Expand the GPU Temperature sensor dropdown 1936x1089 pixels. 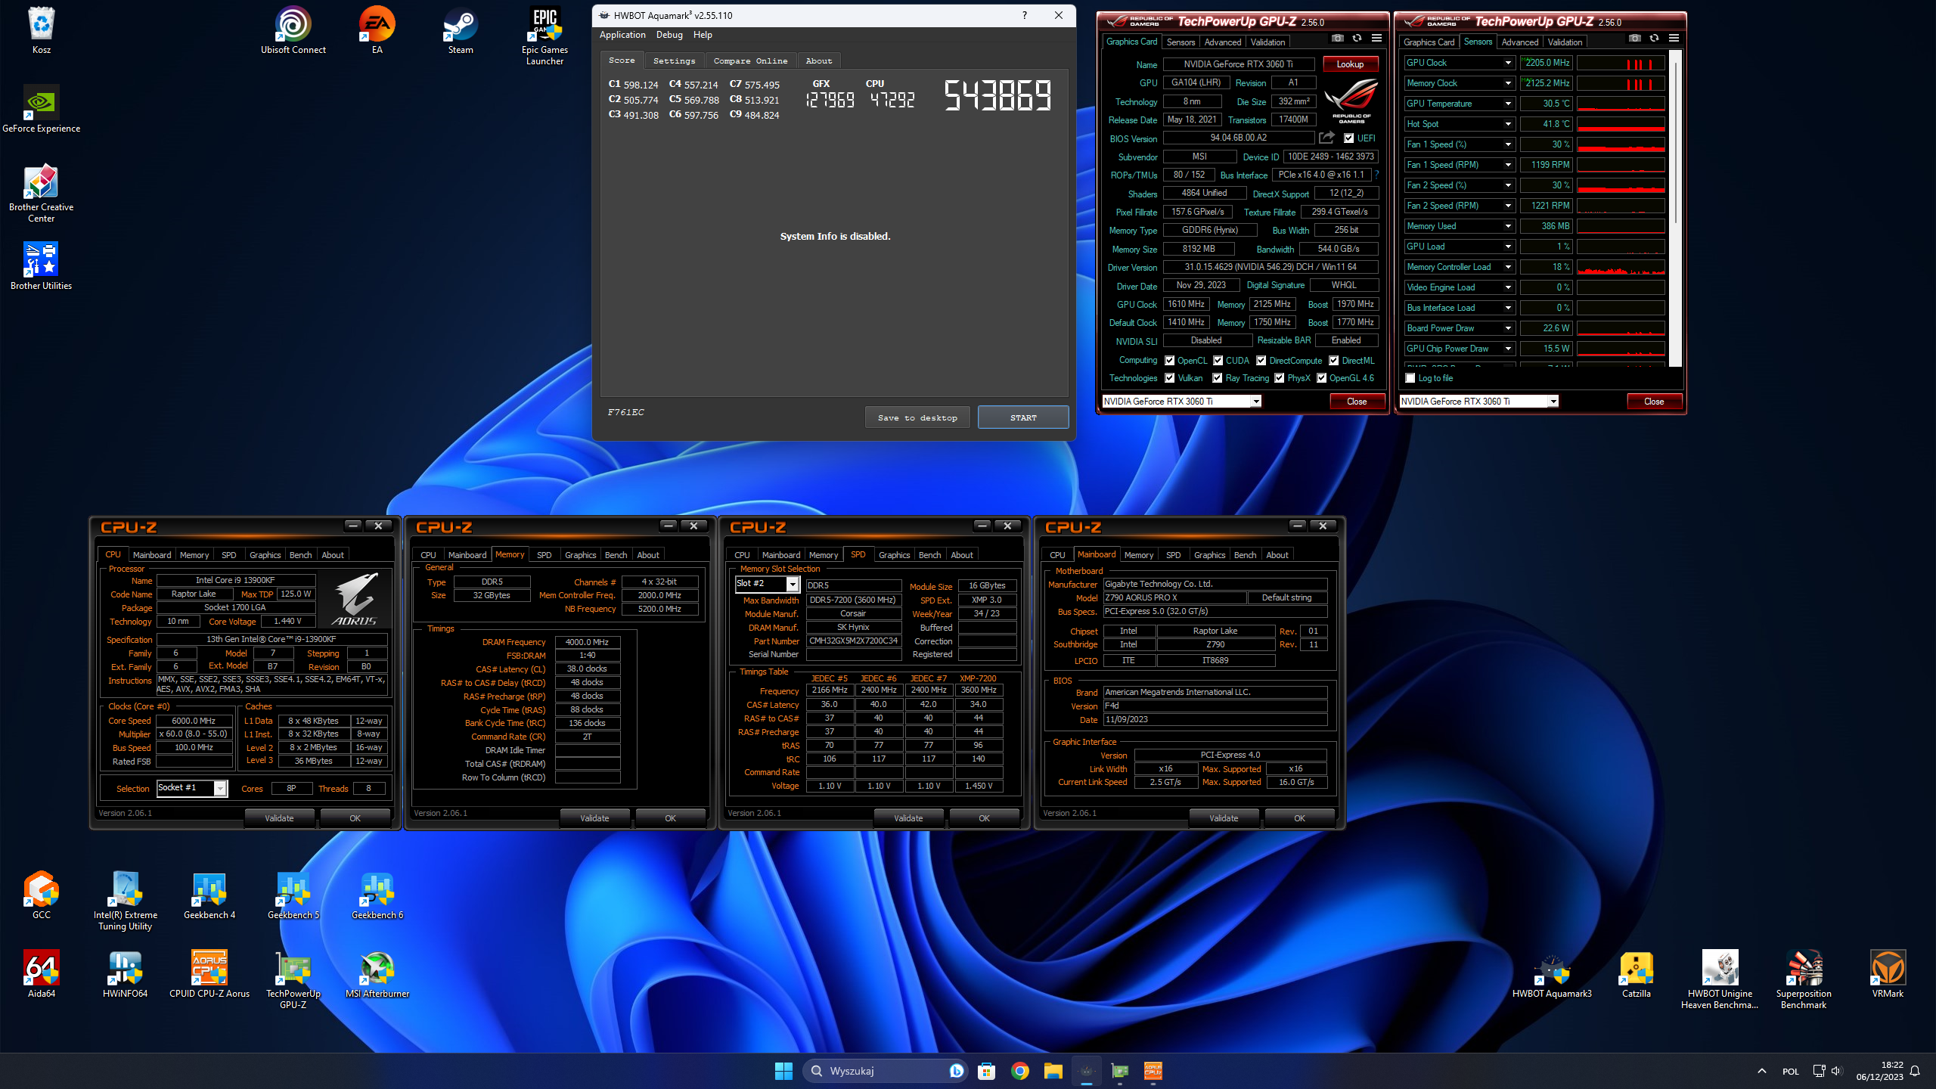point(1507,104)
